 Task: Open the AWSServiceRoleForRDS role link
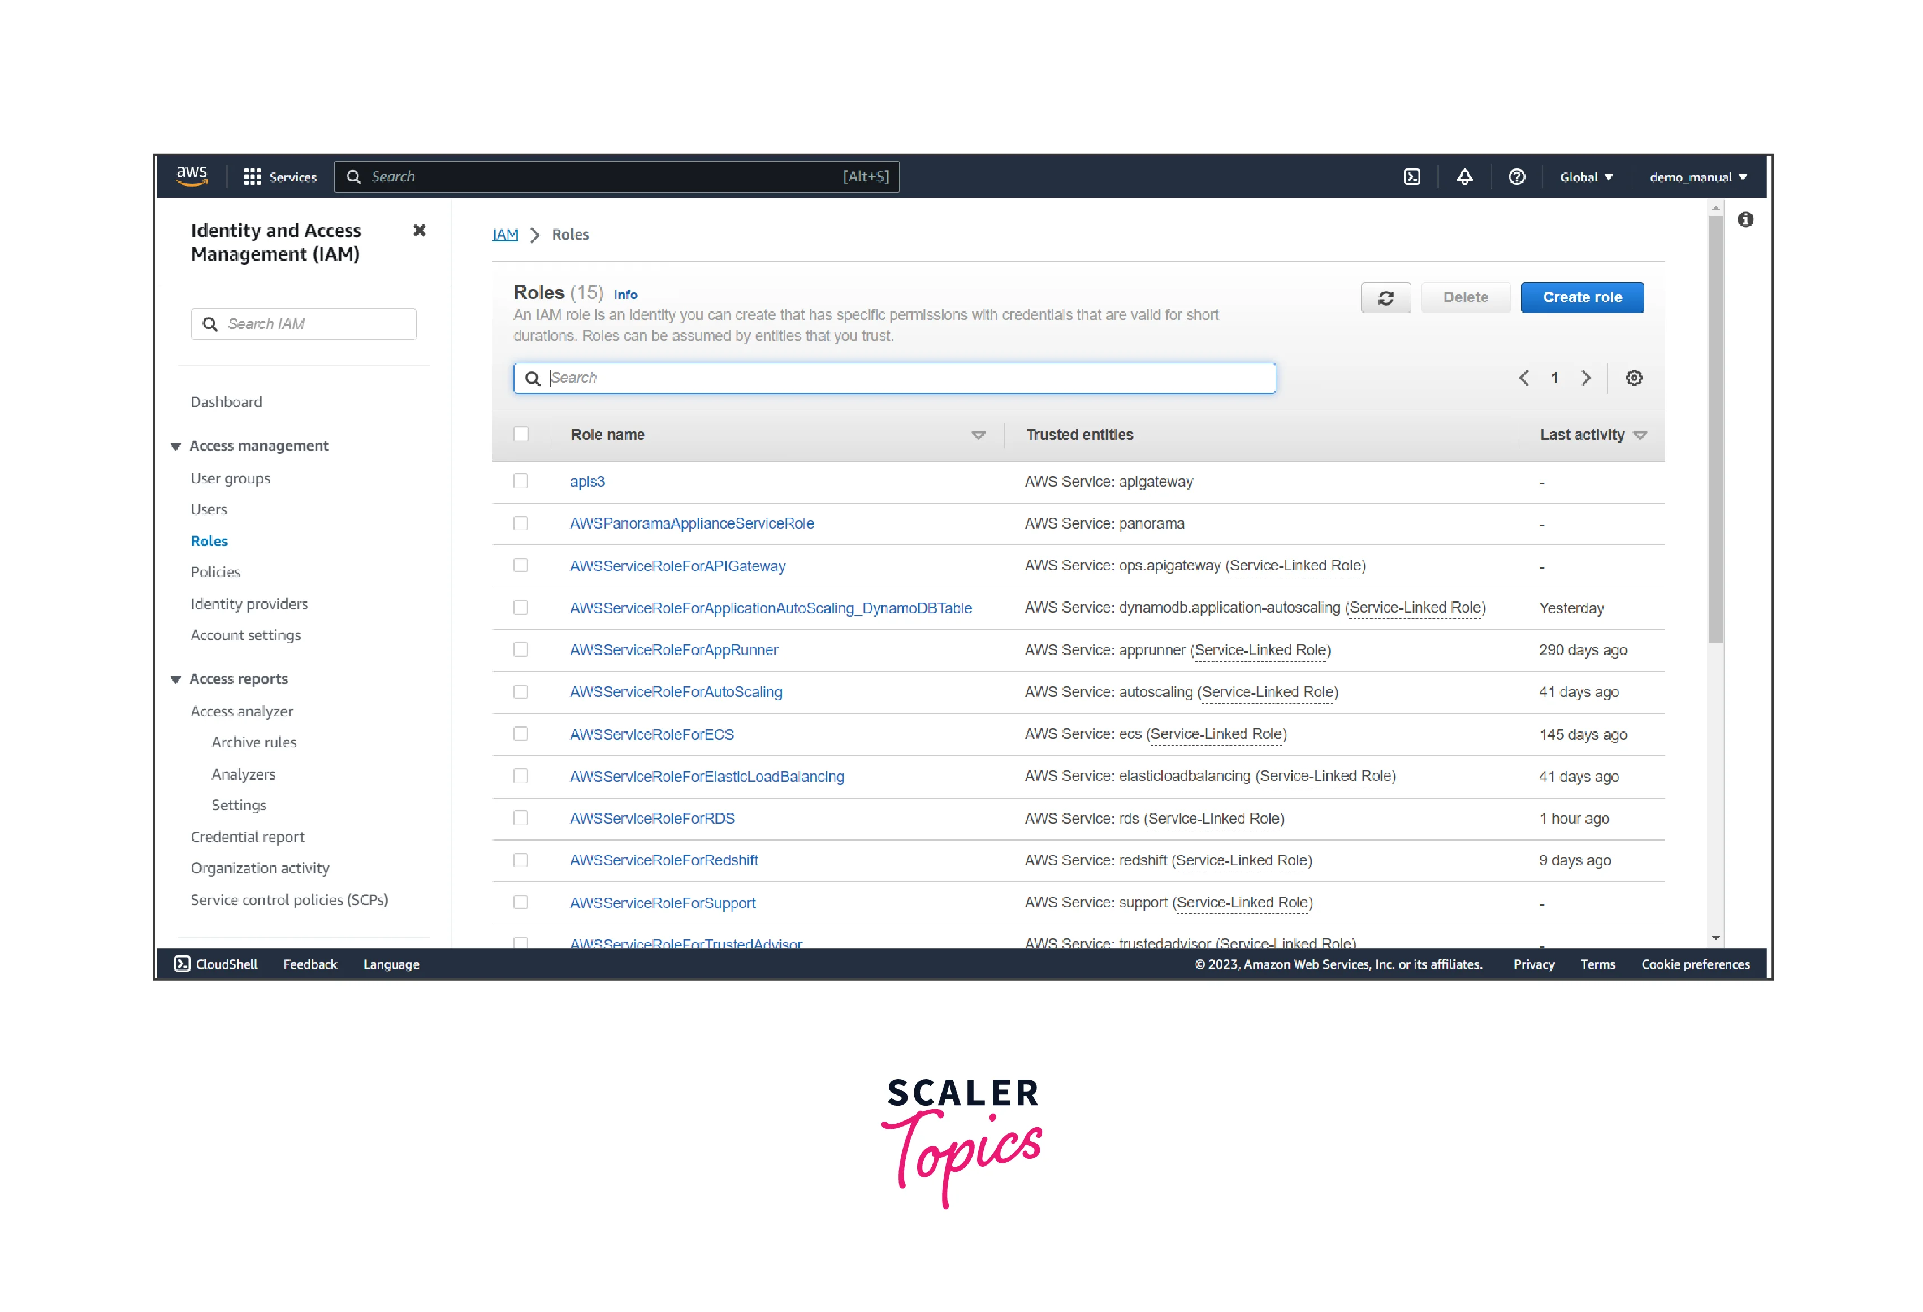click(x=652, y=818)
